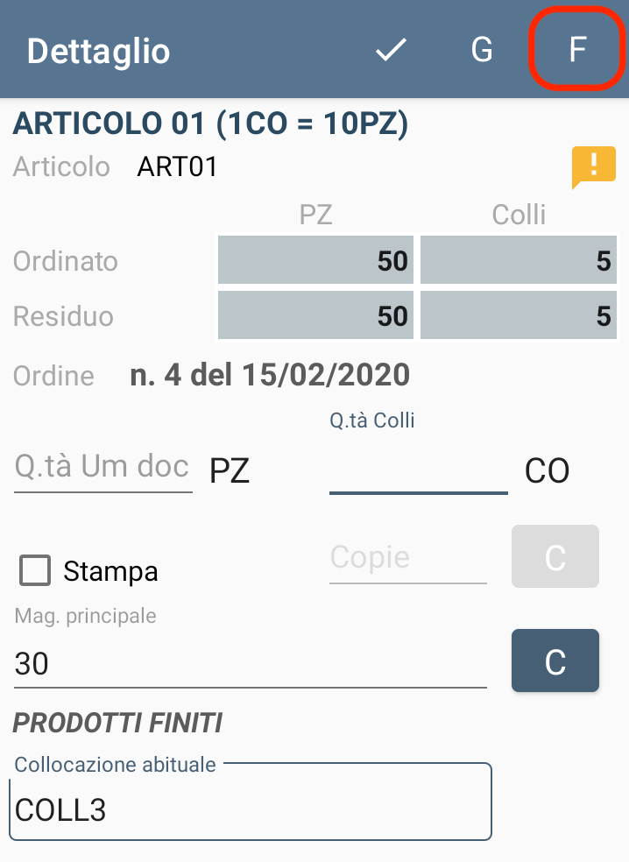Select the Ordinato Colli cell showing 5
Image resolution: width=629 pixels, height=862 pixels.
point(519,260)
